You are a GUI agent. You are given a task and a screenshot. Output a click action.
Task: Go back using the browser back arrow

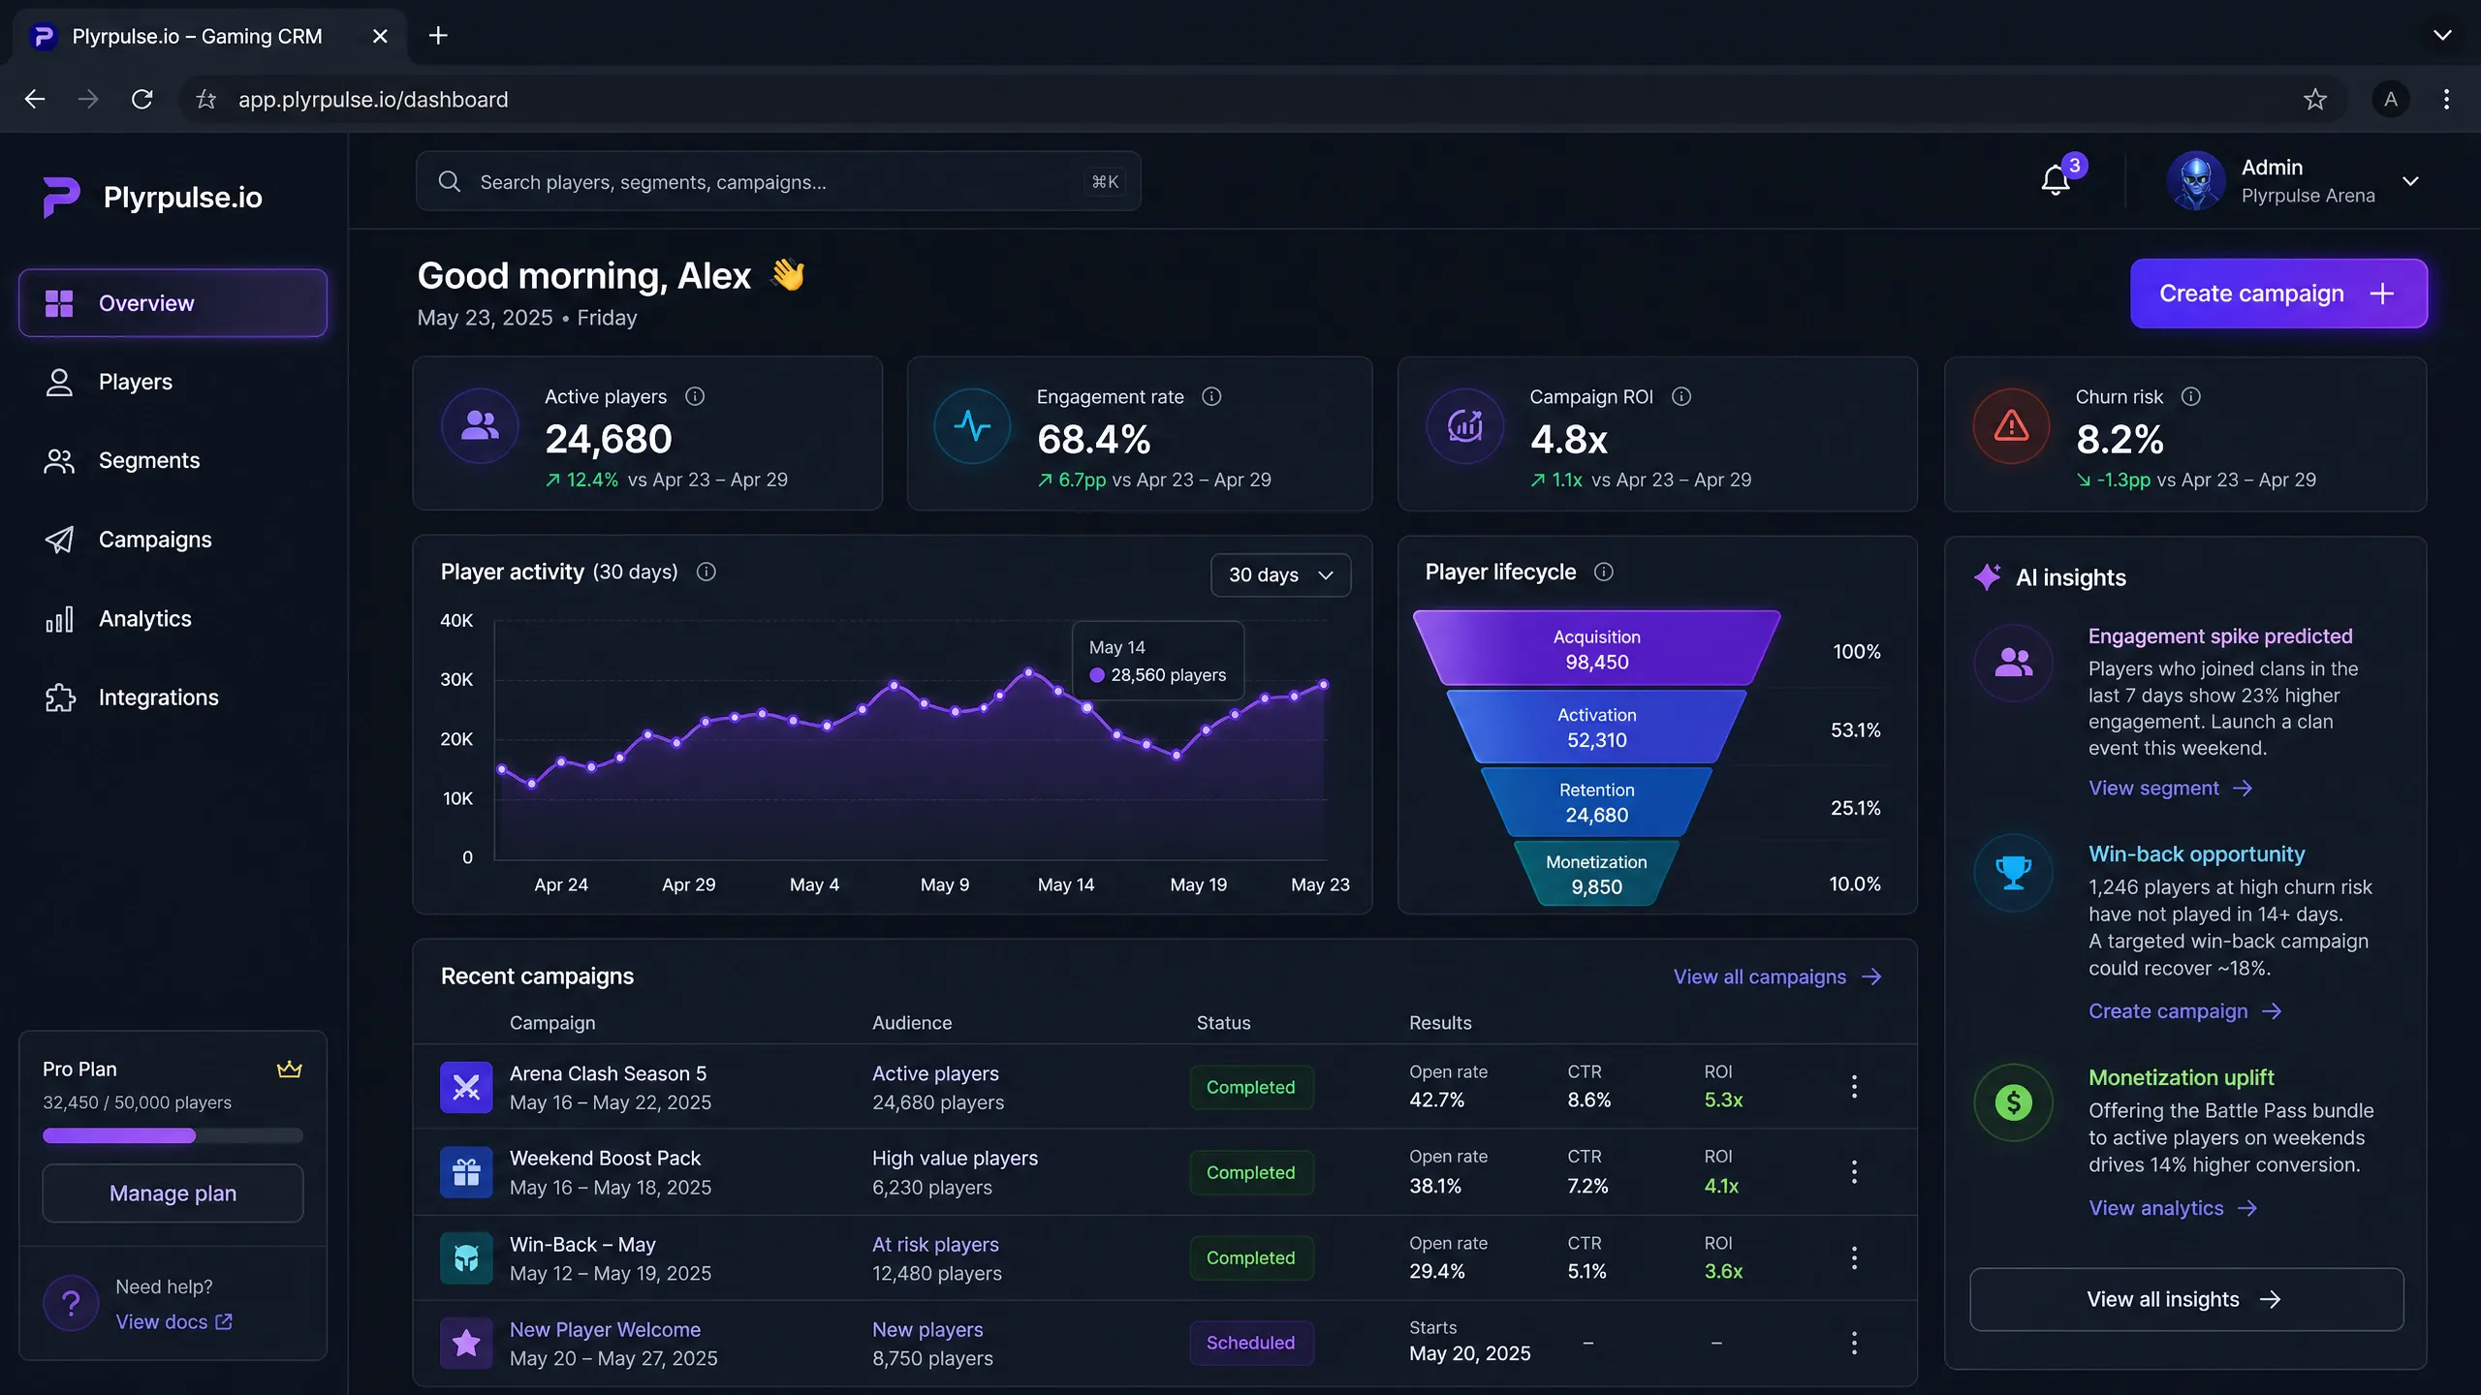(x=35, y=99)
